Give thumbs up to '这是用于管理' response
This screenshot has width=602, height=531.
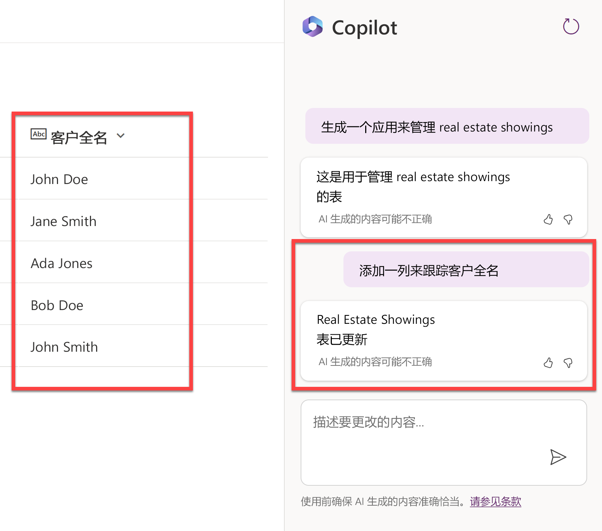[548, 219]
